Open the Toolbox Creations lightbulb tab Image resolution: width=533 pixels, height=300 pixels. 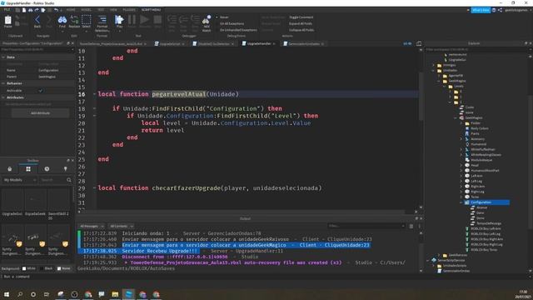pyautogui.click(x=65, y=169)
